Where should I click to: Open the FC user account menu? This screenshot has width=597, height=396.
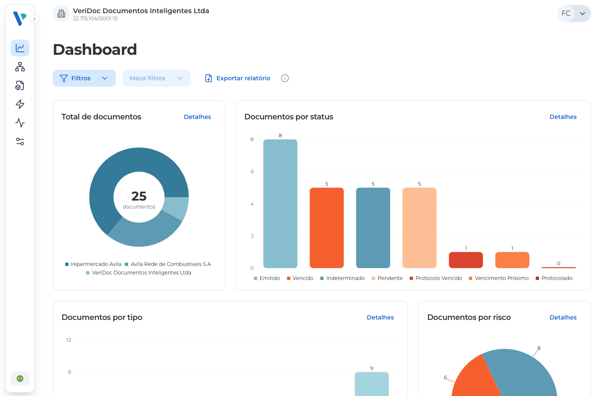click(574, 14)
